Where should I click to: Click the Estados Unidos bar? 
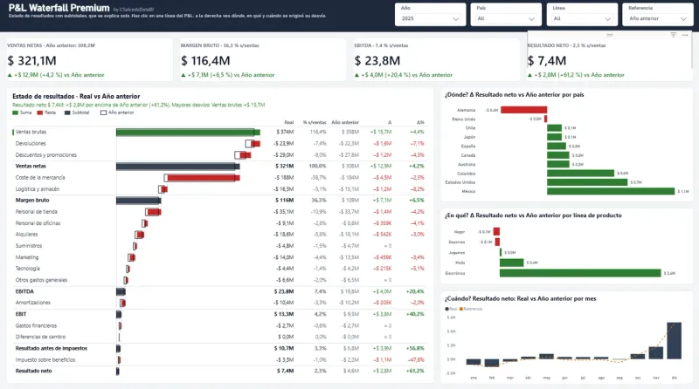(587, 182)
